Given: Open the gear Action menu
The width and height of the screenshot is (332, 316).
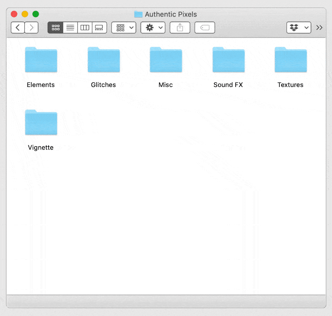Looking at the screenshot, I should 153,27.
